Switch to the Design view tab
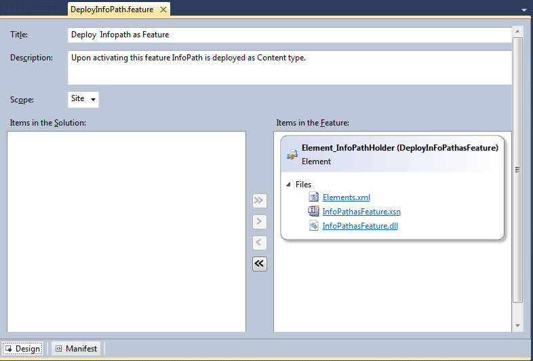The image size is (533, 361). (x=22, y=349)
